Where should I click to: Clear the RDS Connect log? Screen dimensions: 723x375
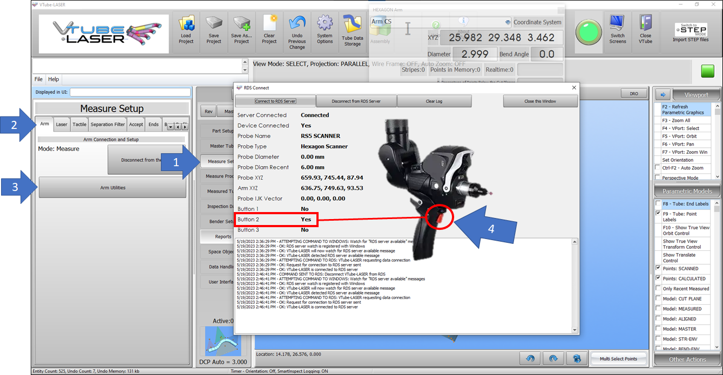tap(434, 101)
